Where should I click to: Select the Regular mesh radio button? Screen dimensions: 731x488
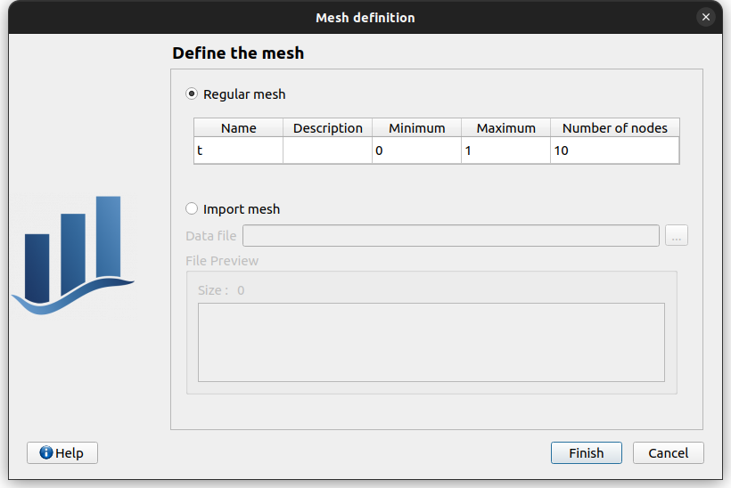point(192,94)
